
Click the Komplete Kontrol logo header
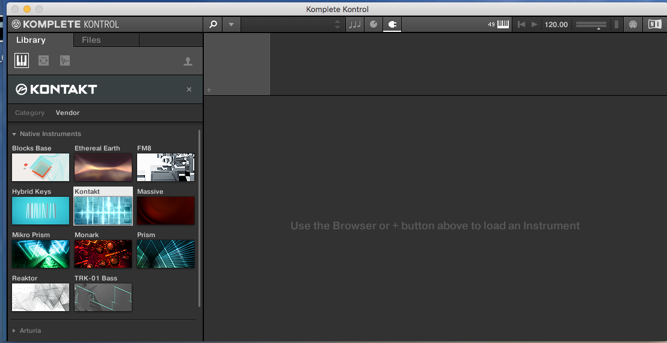[66, 24]
